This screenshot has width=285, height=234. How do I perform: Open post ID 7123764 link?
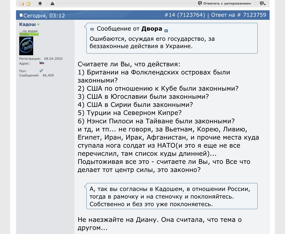(191, 15)
